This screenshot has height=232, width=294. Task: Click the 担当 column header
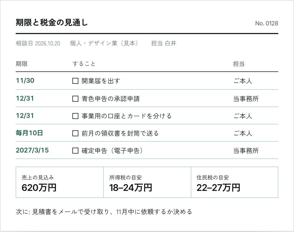[x=239, y=64]
